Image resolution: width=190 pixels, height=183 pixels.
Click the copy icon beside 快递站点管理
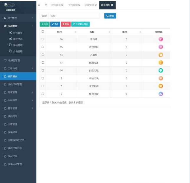(x=5, y=164)
